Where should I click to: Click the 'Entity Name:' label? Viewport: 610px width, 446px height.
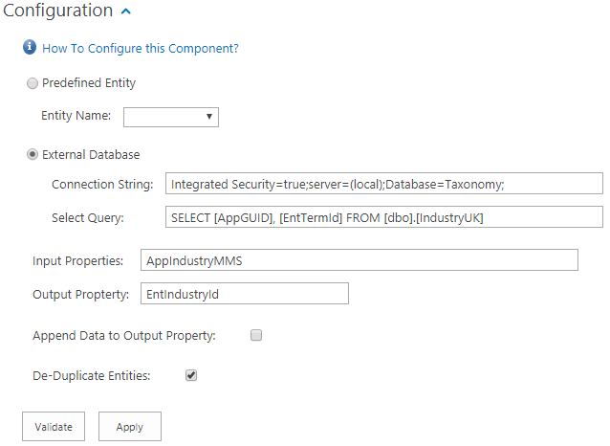point(76,117)
